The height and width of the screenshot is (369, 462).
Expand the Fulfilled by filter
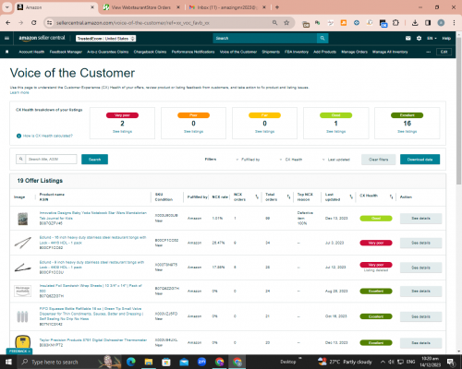point(248,160)
